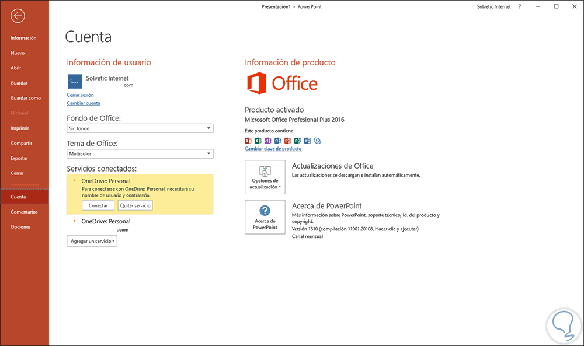Screen dimensions: 584x346
Task: Open the Tema de Office dropdown
Action: (208, 153)
